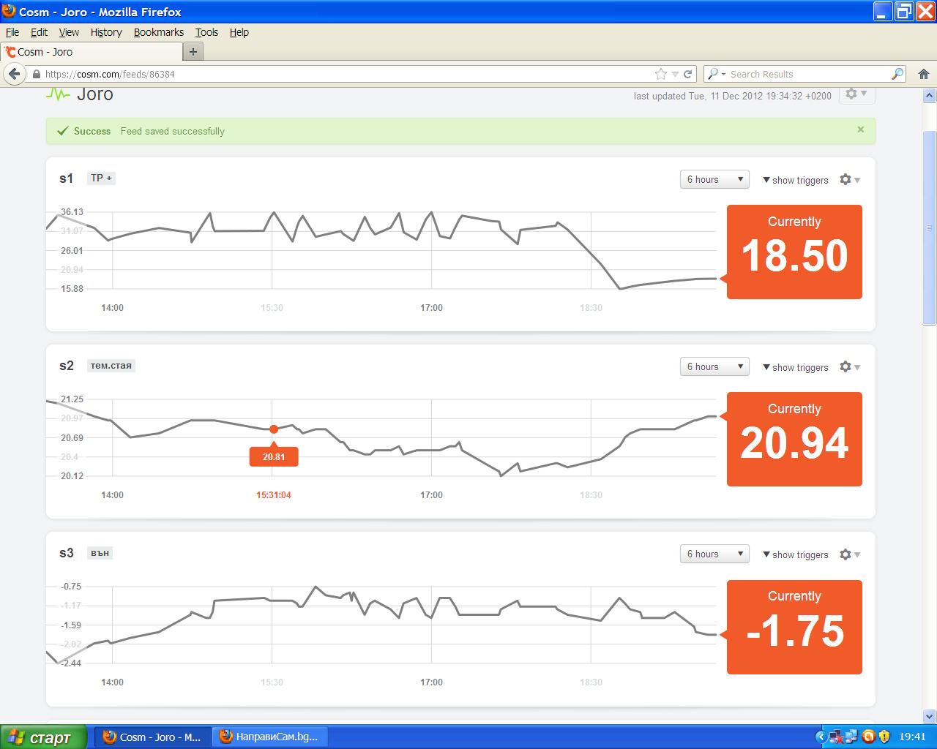The image size is (937, 749).
Task: Reload the page with the refresh icon
Action: [x=688, y=74]
